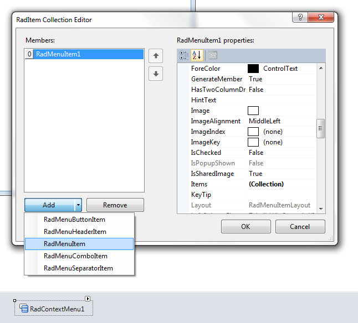
Task: Select the RadContextMenu1 component icon
Action: click(x=24, y=309)
